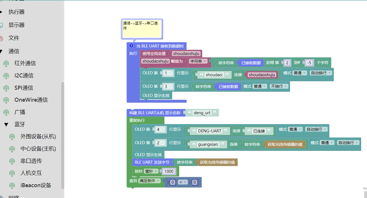Open 串口透传 in the sidebar
Image resolution: width=367 pixels, height=198 pixels.
click(x=12, y=161)
